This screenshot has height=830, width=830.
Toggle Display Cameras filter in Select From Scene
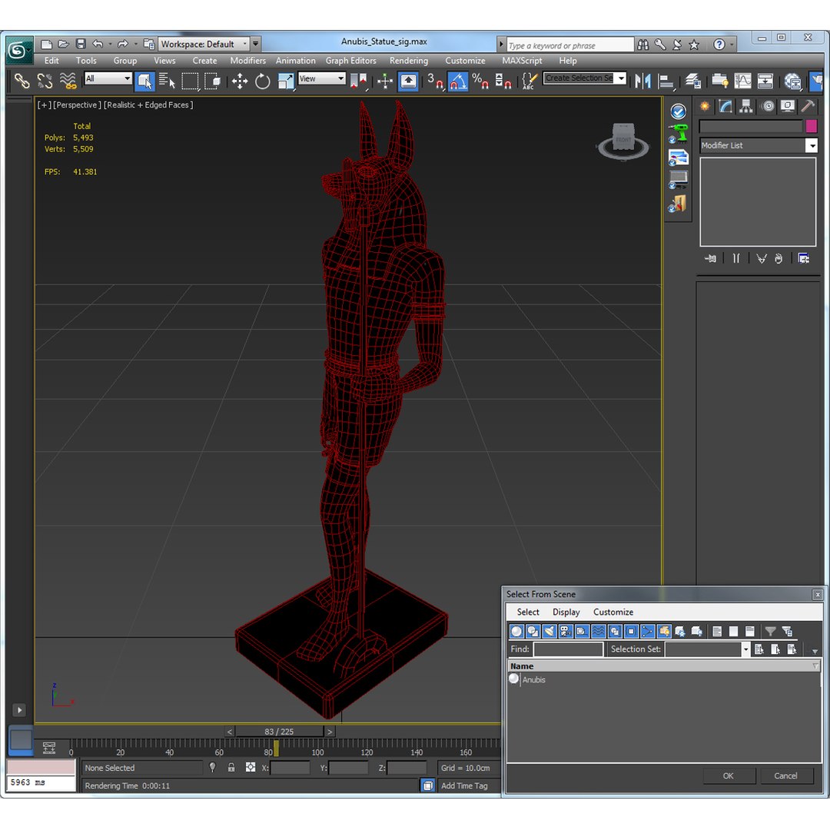click(566, 631)
